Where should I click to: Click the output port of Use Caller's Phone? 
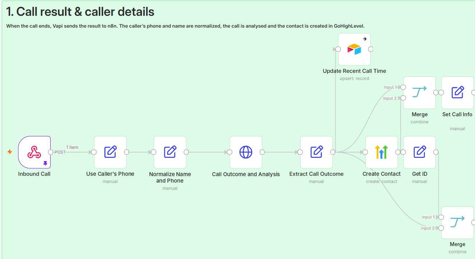point(126,152)
